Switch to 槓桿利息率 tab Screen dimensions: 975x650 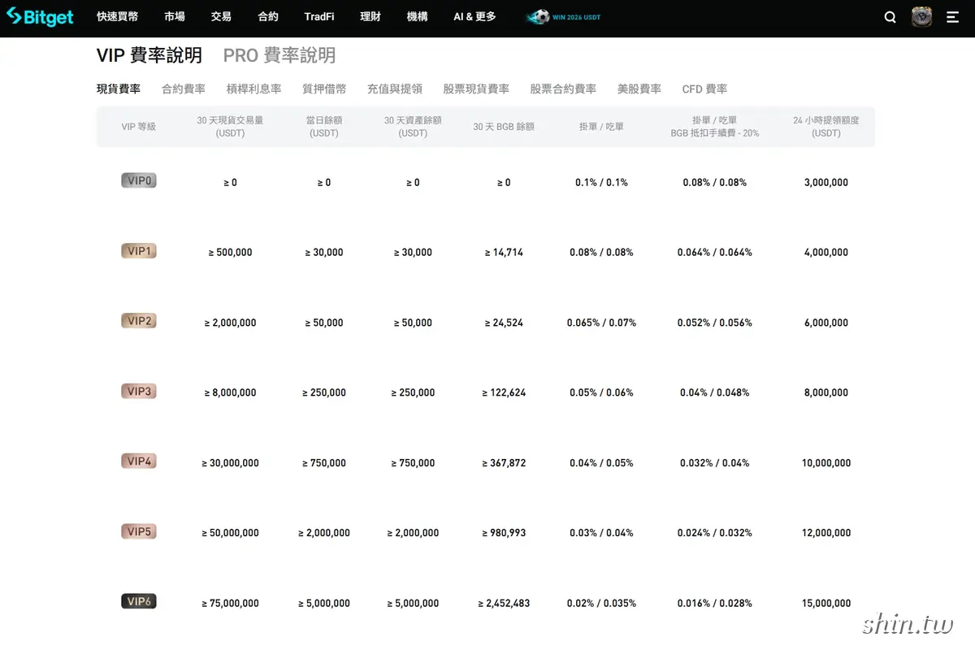[253, 89]
